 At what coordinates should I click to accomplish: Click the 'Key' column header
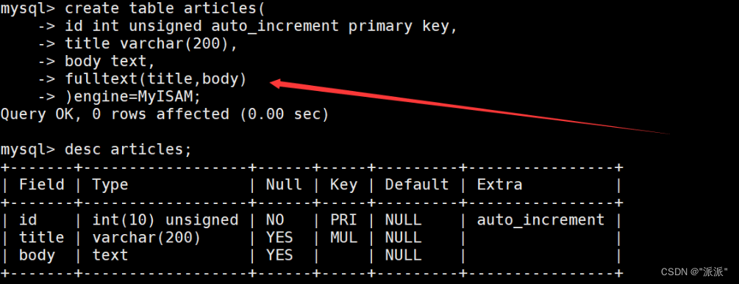(343, 185)
